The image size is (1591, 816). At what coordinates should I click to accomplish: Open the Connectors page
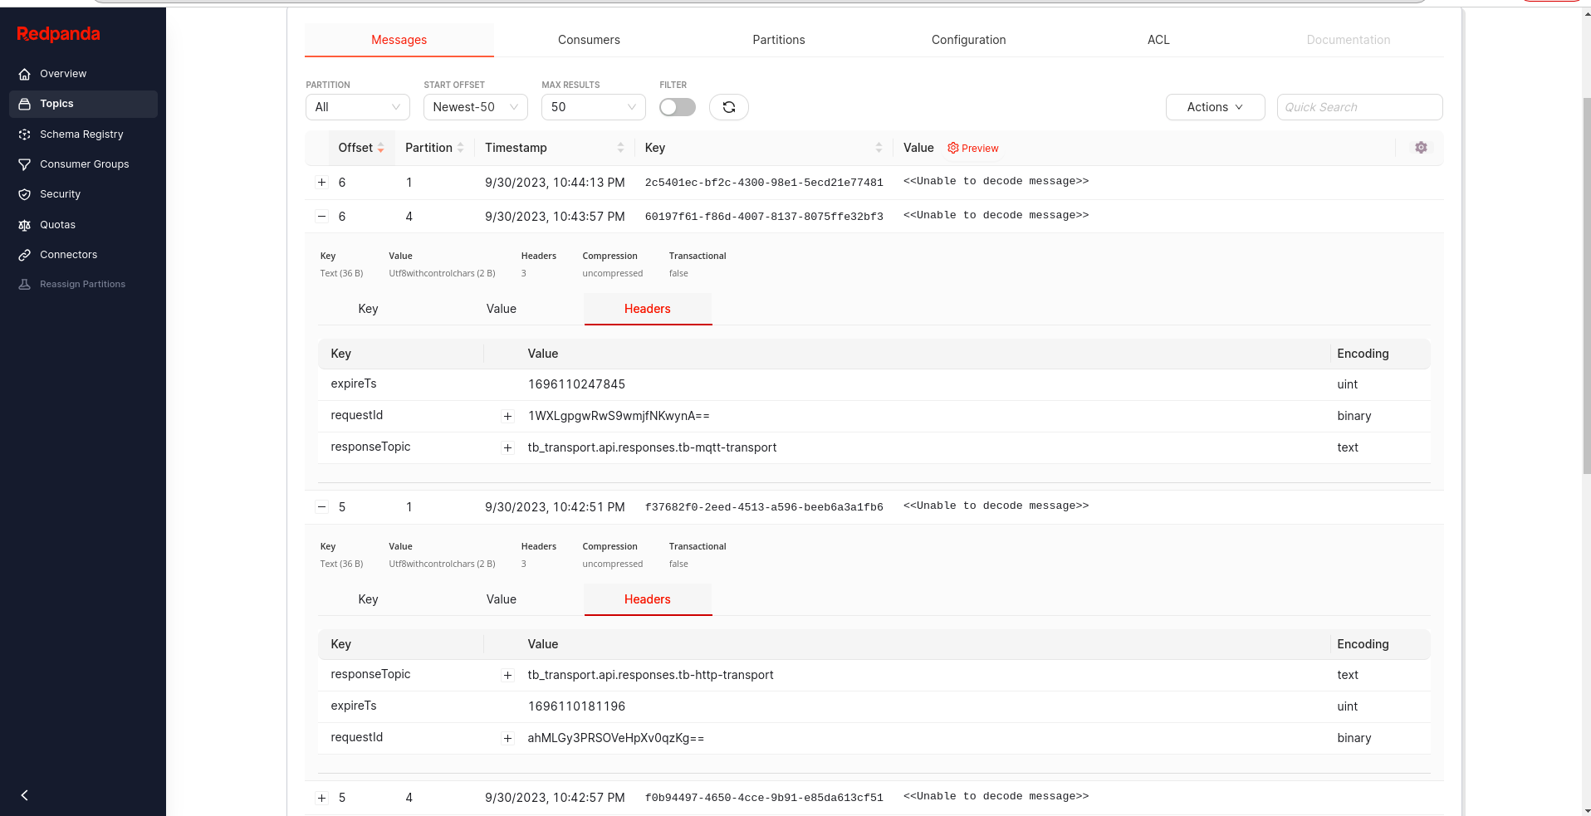click(x=68, y=254)
